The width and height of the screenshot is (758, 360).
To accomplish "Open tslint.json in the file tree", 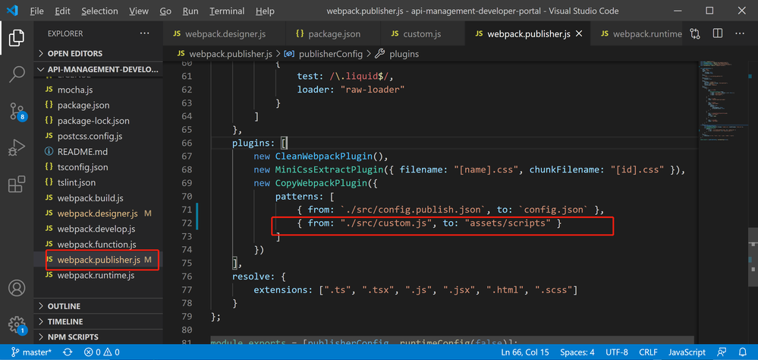I will pyautogui.click(x=98, y=182).
